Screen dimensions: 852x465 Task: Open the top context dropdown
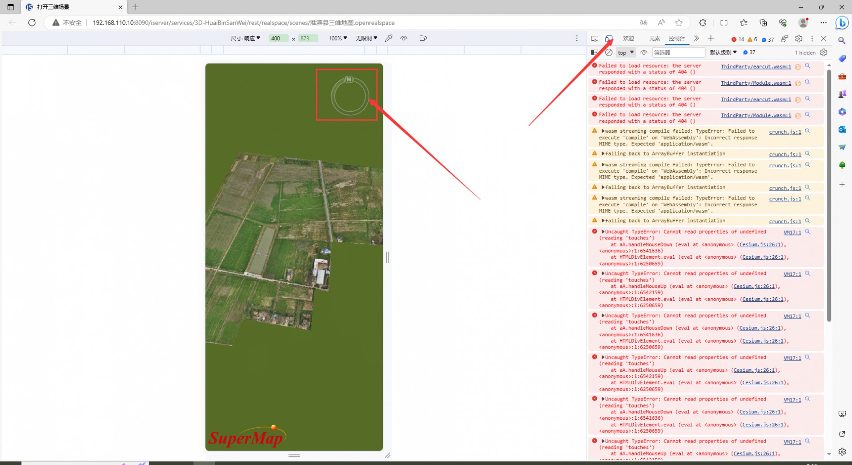(x=626, y=52)
